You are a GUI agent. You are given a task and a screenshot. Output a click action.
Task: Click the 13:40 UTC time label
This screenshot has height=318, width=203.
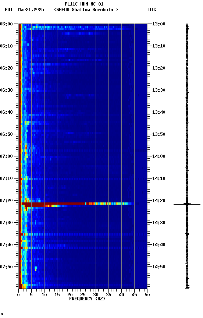[x=159, y=112]
